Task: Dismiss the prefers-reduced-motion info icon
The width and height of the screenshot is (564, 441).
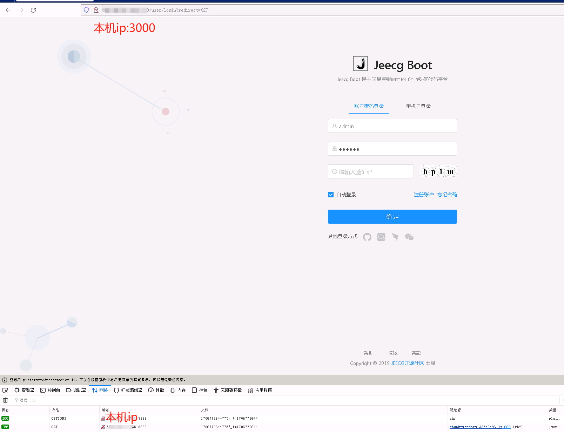Action: tap(5, 380)
